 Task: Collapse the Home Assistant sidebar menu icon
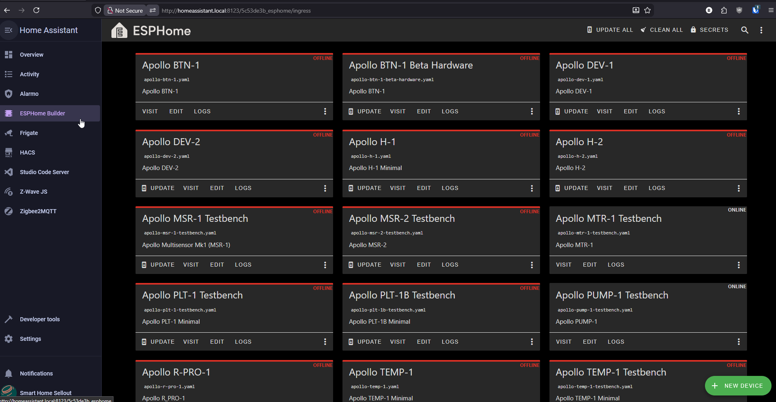tap(9, 30)
